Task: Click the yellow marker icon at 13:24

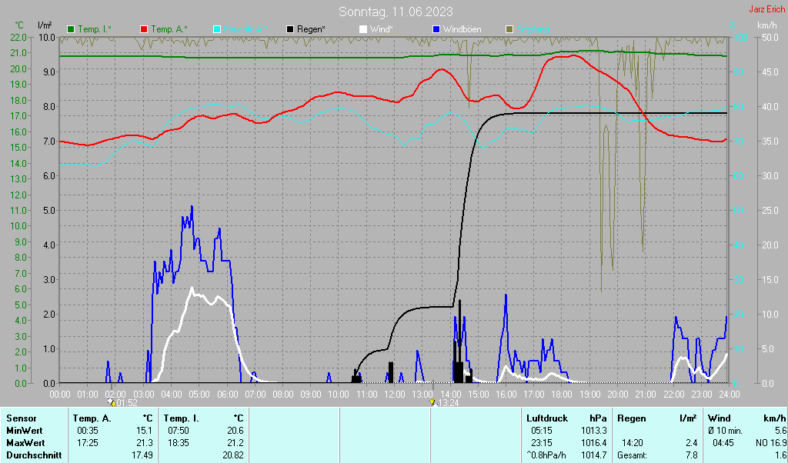Action: pos(432,401)
